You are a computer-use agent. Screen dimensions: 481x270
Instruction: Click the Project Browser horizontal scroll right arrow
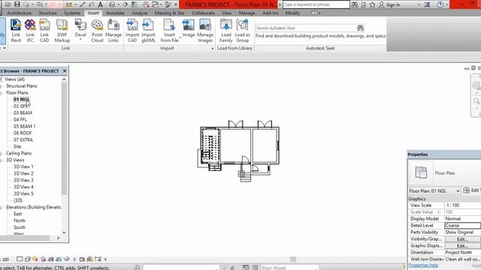(59, 238)
